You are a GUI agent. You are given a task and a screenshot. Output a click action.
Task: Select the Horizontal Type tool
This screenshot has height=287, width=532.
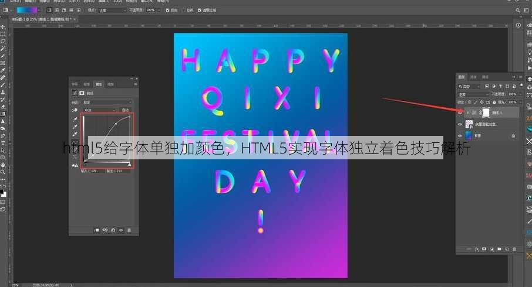[x=3, y=143]
